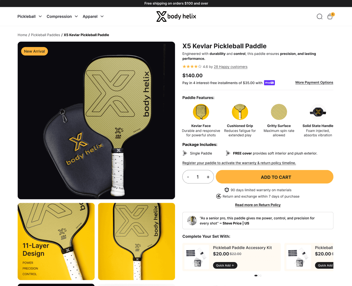352x286 pixels.
Task: Select the first carousel pagination dot
Action: pos(256,275)
